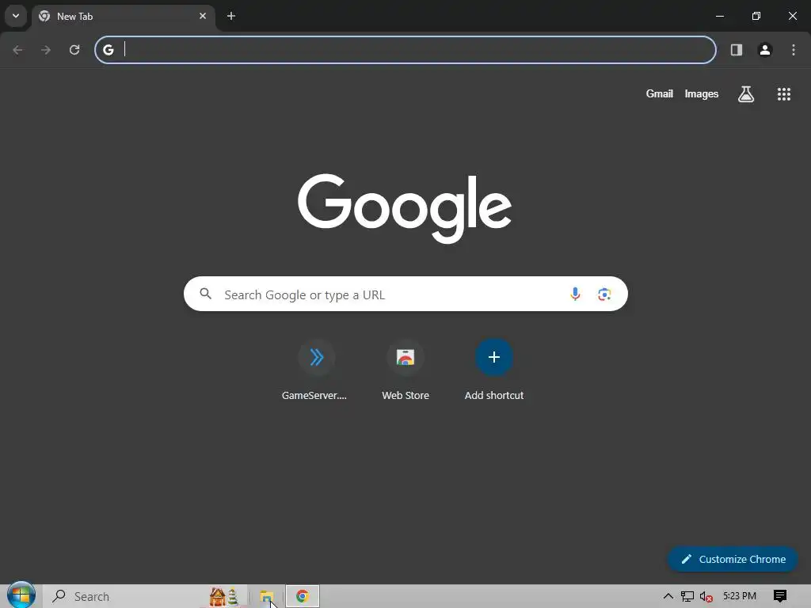Image resolution: width=811 pixels, height=608 pixels.
Task: Close the New Tab tab
Action: (203, 16)
